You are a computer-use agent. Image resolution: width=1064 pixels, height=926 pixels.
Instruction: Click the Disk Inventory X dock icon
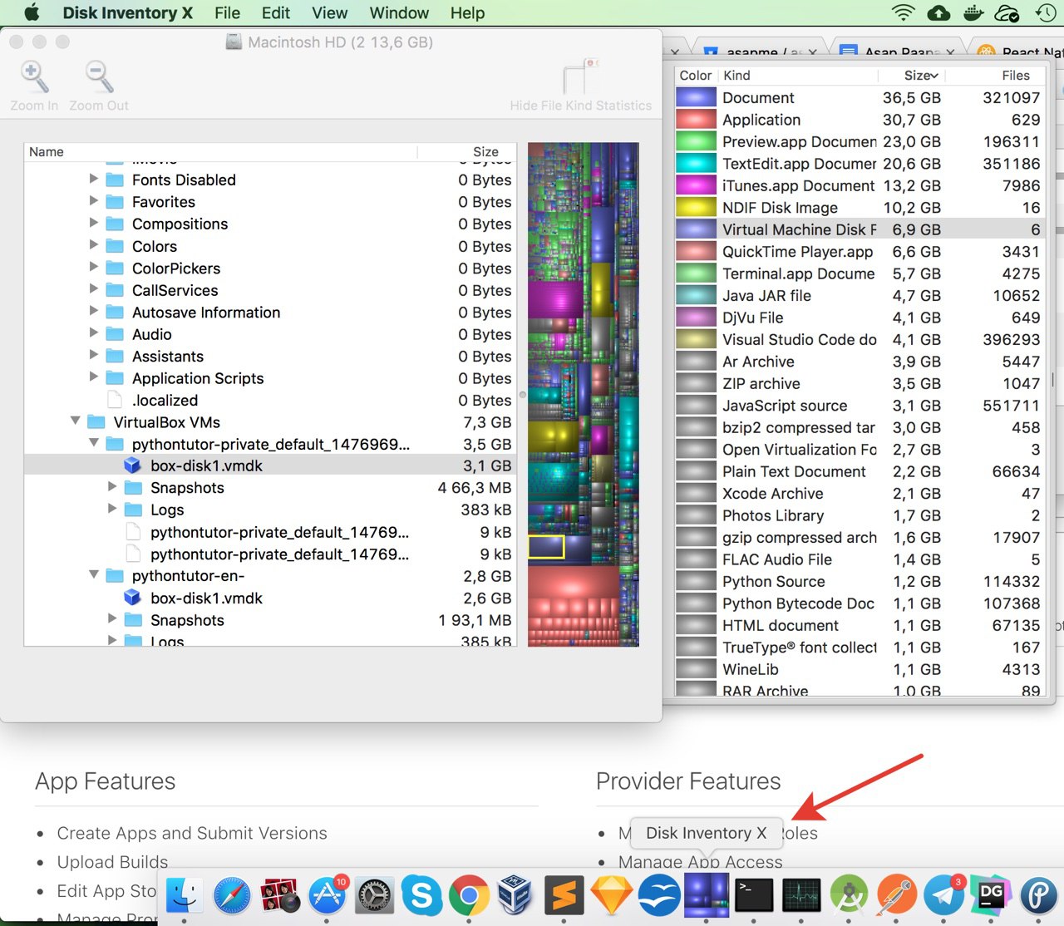706,895
